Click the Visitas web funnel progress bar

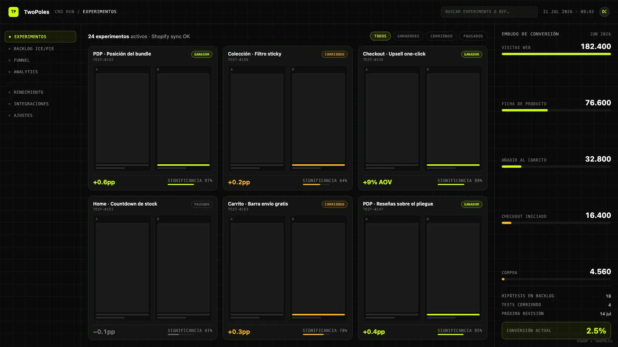point(556,54)
